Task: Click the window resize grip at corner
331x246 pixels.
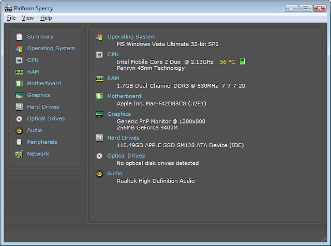Action: pyautogui.click(x=324, y=239)
